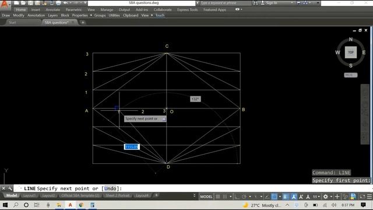Viewport: 373px width, 210px height.
Task: Click the N compass direction on ViewCube
Action: 351,39
